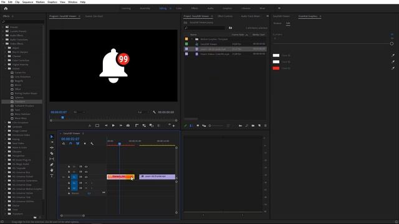
Task: Open the Program monitor Button Editor plus
Action: pyautogui.click(x=173, y=126)
